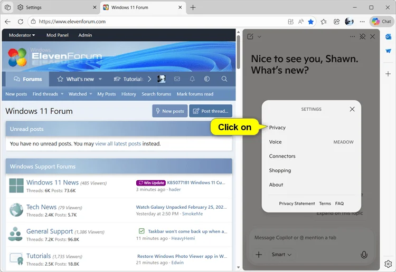Screen dimensions: 396x272
Task: Reload the page with refresh icon
Action: (21, 22)
